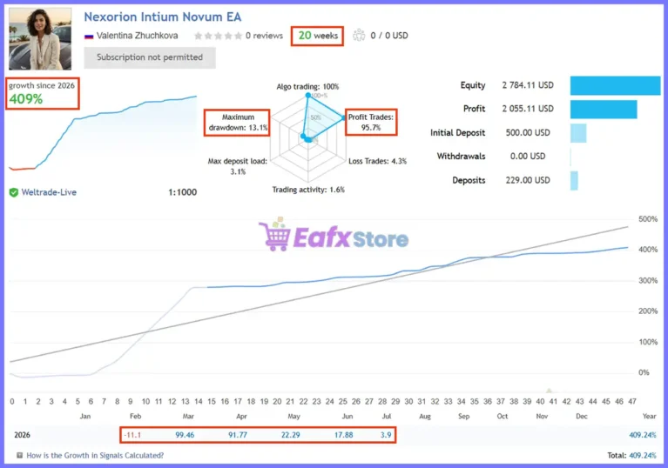Click the Equity blue bar

(x=615, y=85)
